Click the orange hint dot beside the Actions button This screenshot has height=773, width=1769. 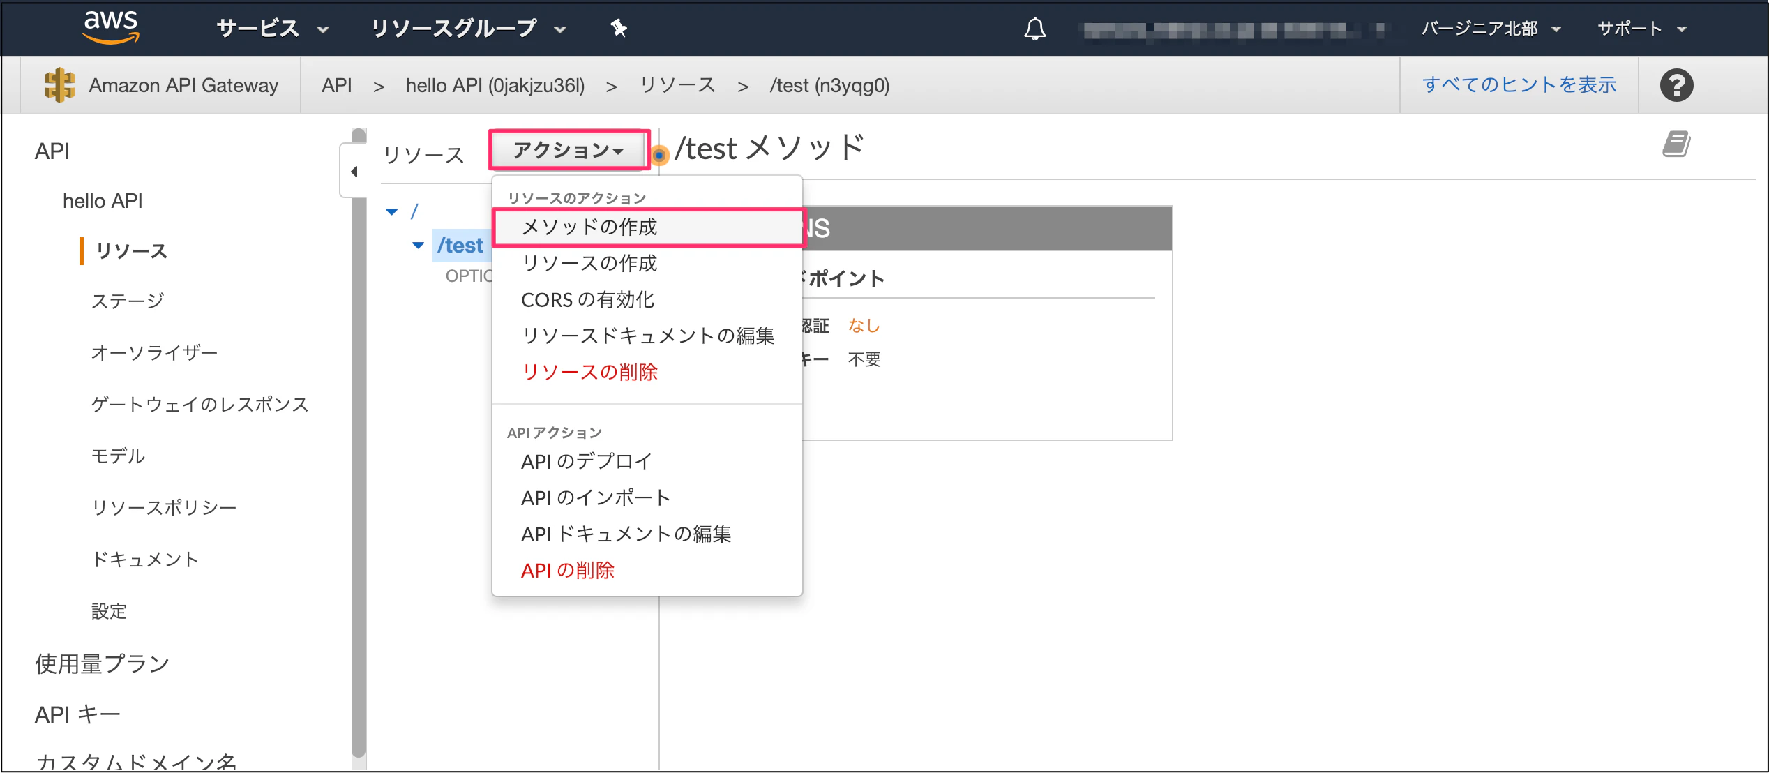pyautogui.click(x=659, y=155)
